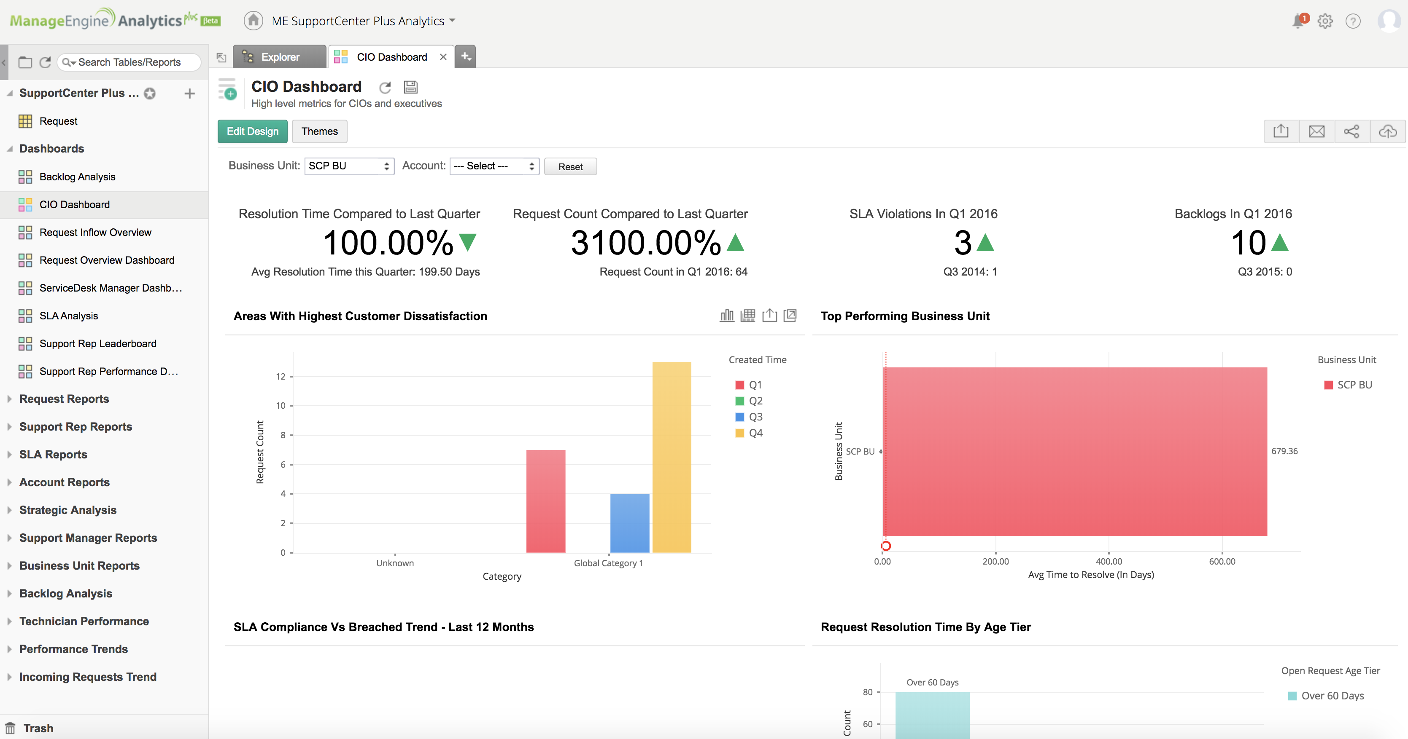1408x739 pixels.
Task: Save the dashboard using the save icon
Action: [410, 87]
